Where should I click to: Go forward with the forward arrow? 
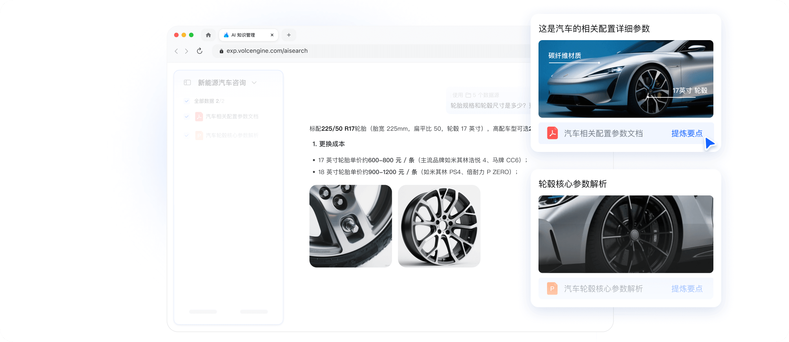tap(187, 51)
